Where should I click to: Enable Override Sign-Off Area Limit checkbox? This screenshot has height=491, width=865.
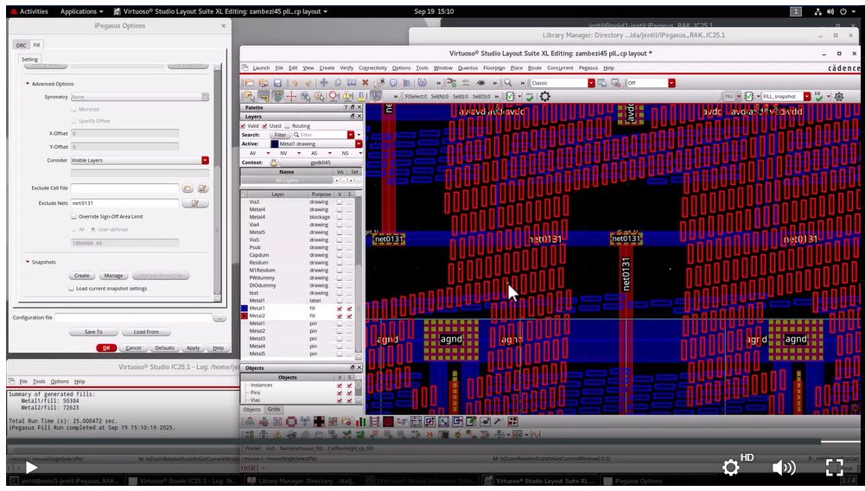(73, 216)
